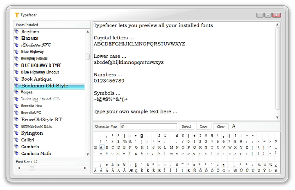295x190 pixels.
Task: Select the Bradley Hand ITC font
Action: click(x=40, y=99)
